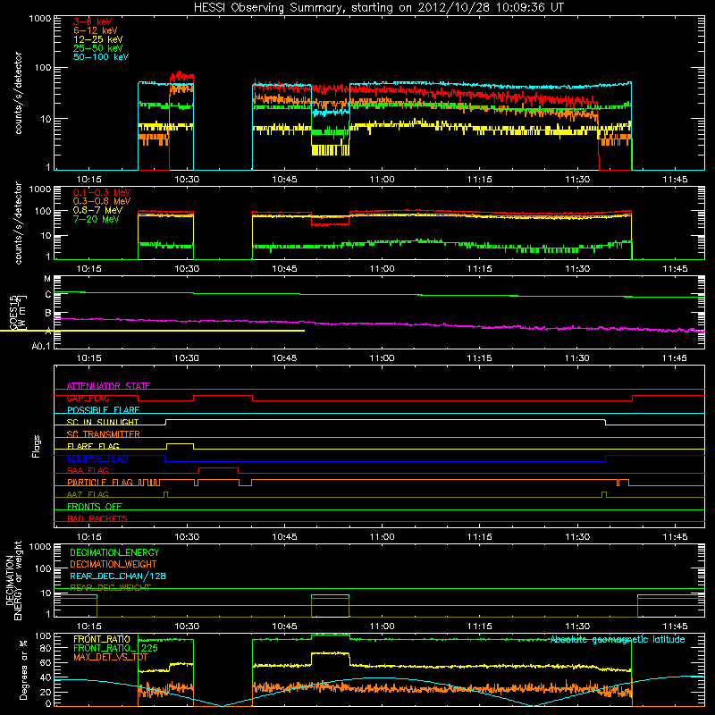Viewport: 715px width, 715px height.
Task: Select the DECIMATION ENERGY or weight axis title
Action: [x=13, y=580]
